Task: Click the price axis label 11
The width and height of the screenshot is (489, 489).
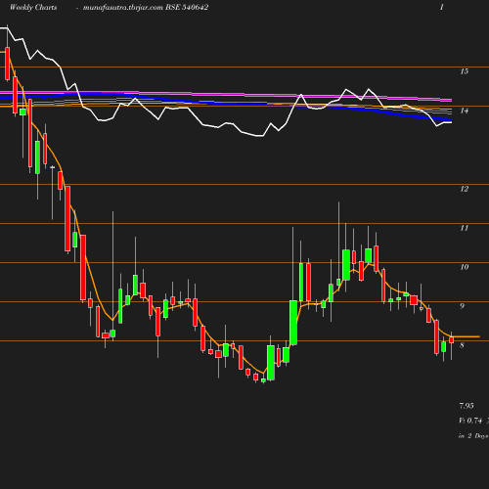Action: coord(465,228)
